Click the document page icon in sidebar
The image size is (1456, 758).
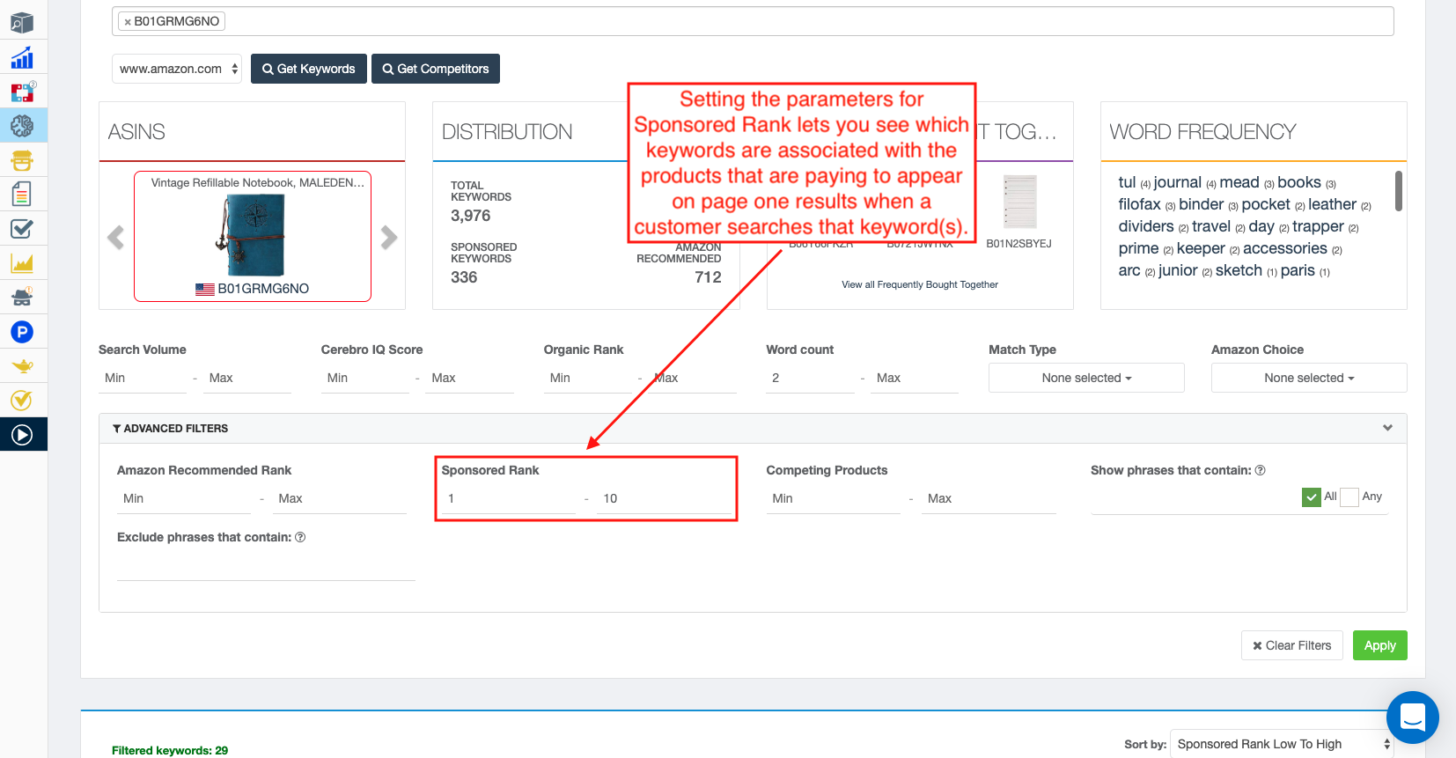(x=22, y=194)
